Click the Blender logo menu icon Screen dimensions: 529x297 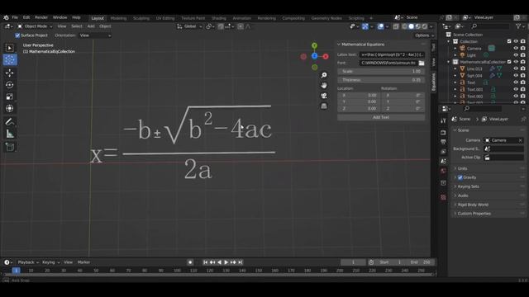(6, 17)
